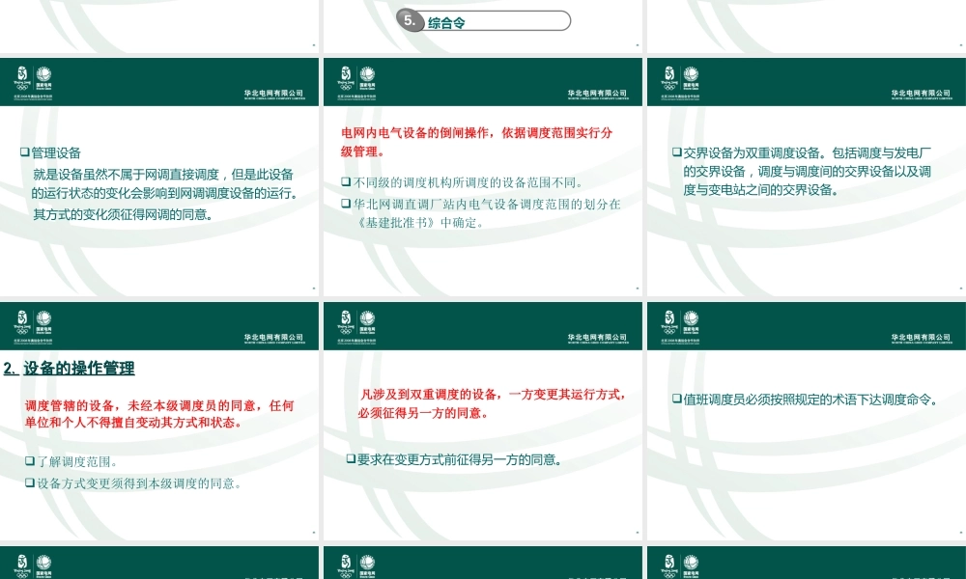
Task: Select the 综合令 title pill
Action: coord(484,21)
